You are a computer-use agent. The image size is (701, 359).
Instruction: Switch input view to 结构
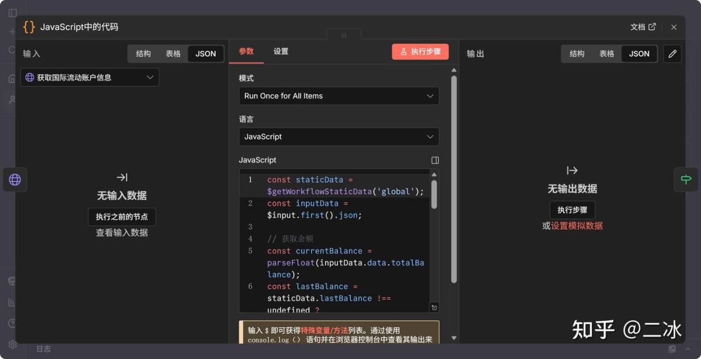tap(143, 54)
